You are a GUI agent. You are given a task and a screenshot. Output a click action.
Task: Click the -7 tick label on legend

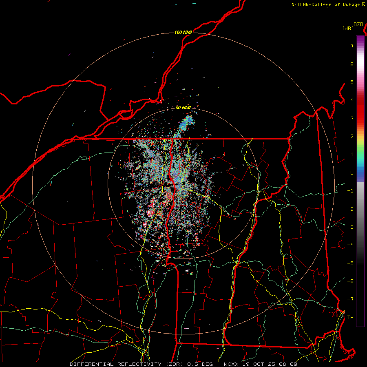(350, 299)
